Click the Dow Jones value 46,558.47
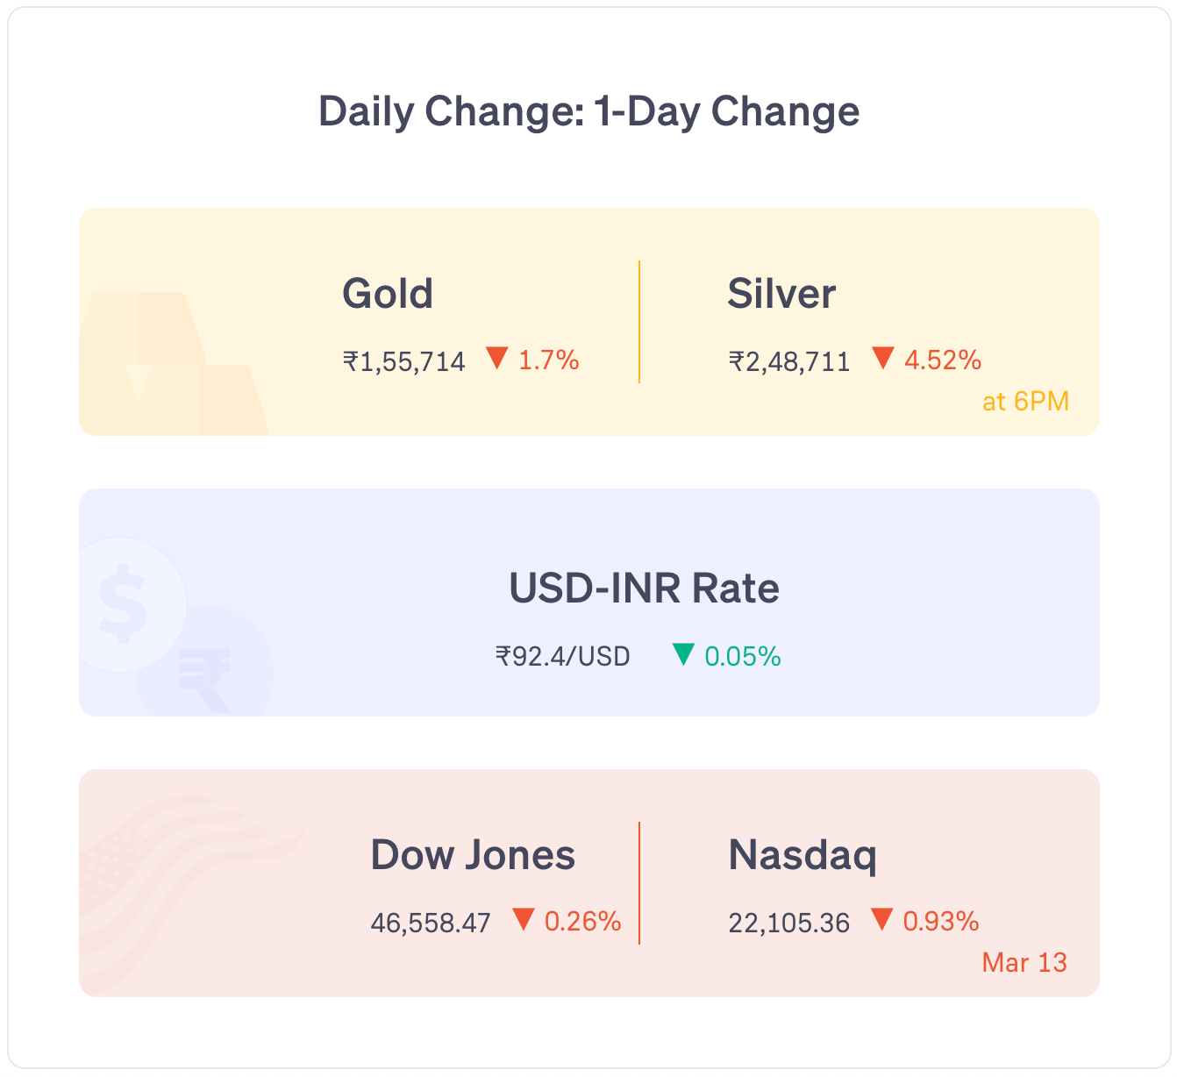Image resolution: width=1177 pixels, height=1077 pixels. pos(431,923)
